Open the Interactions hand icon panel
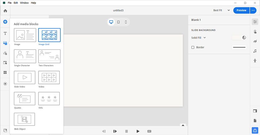 255,32
